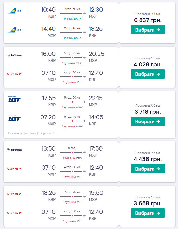The height and width of the screenshot is (229, 178).
Task: Click the airplane icon on the 2 год. 50 хв. flight
Action: click(x=84, y=13)
